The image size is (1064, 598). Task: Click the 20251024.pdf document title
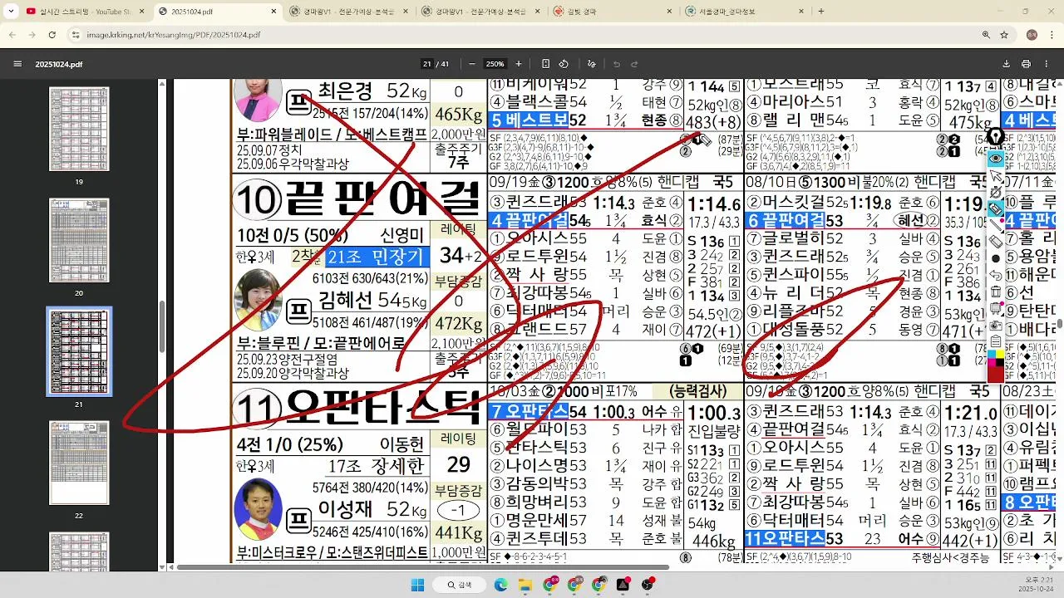tap(58, 64)
